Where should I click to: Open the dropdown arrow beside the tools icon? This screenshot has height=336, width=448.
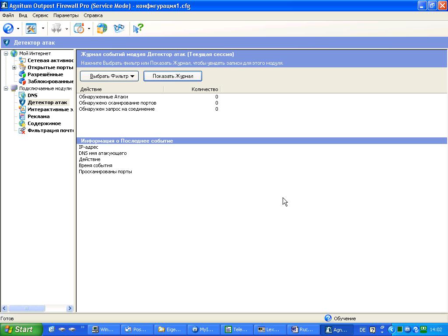click(x=43, y=28)
